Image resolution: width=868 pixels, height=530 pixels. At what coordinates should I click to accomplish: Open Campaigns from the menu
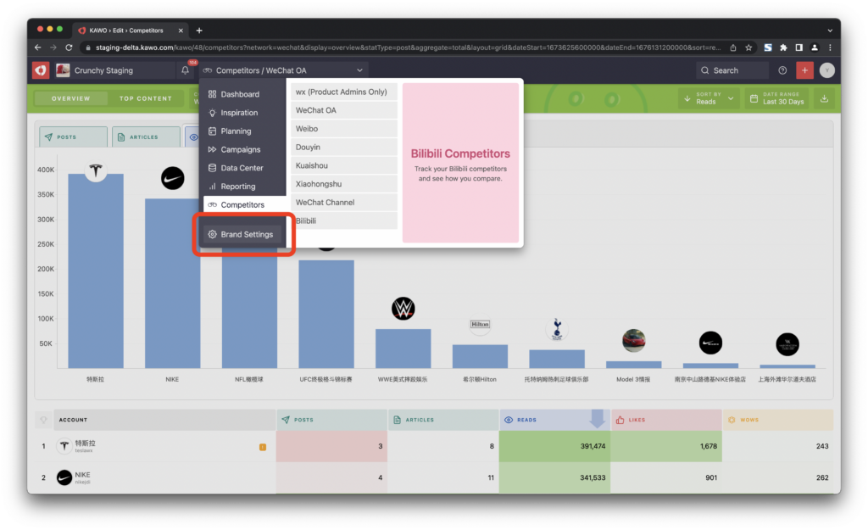point(244,149)
